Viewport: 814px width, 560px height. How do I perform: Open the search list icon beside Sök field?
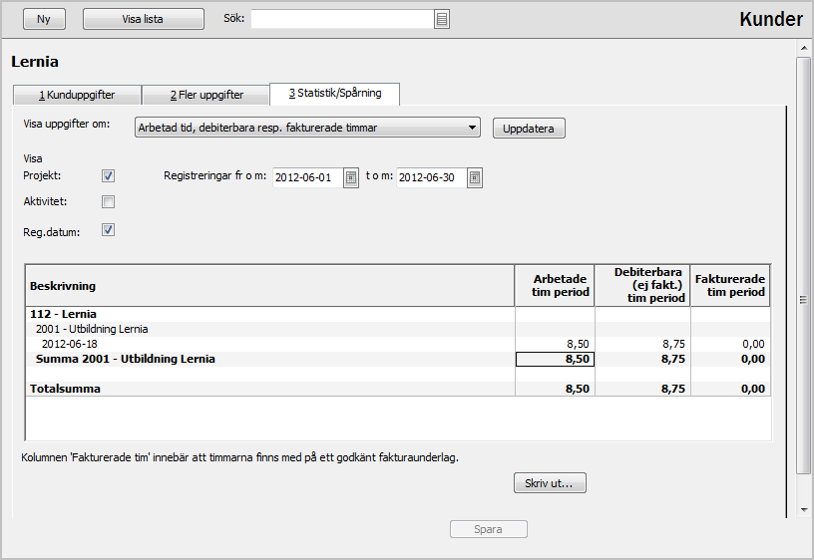point(441,19)
